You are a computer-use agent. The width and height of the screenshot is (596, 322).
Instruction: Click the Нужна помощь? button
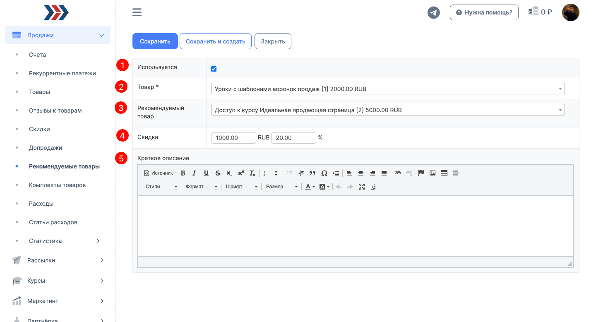pyautogui.click(x=484, y=12)
